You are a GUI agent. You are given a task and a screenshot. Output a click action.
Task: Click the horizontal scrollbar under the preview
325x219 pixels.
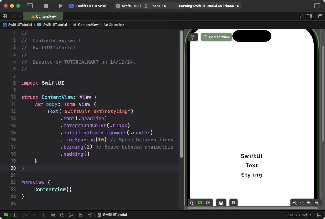252,208
